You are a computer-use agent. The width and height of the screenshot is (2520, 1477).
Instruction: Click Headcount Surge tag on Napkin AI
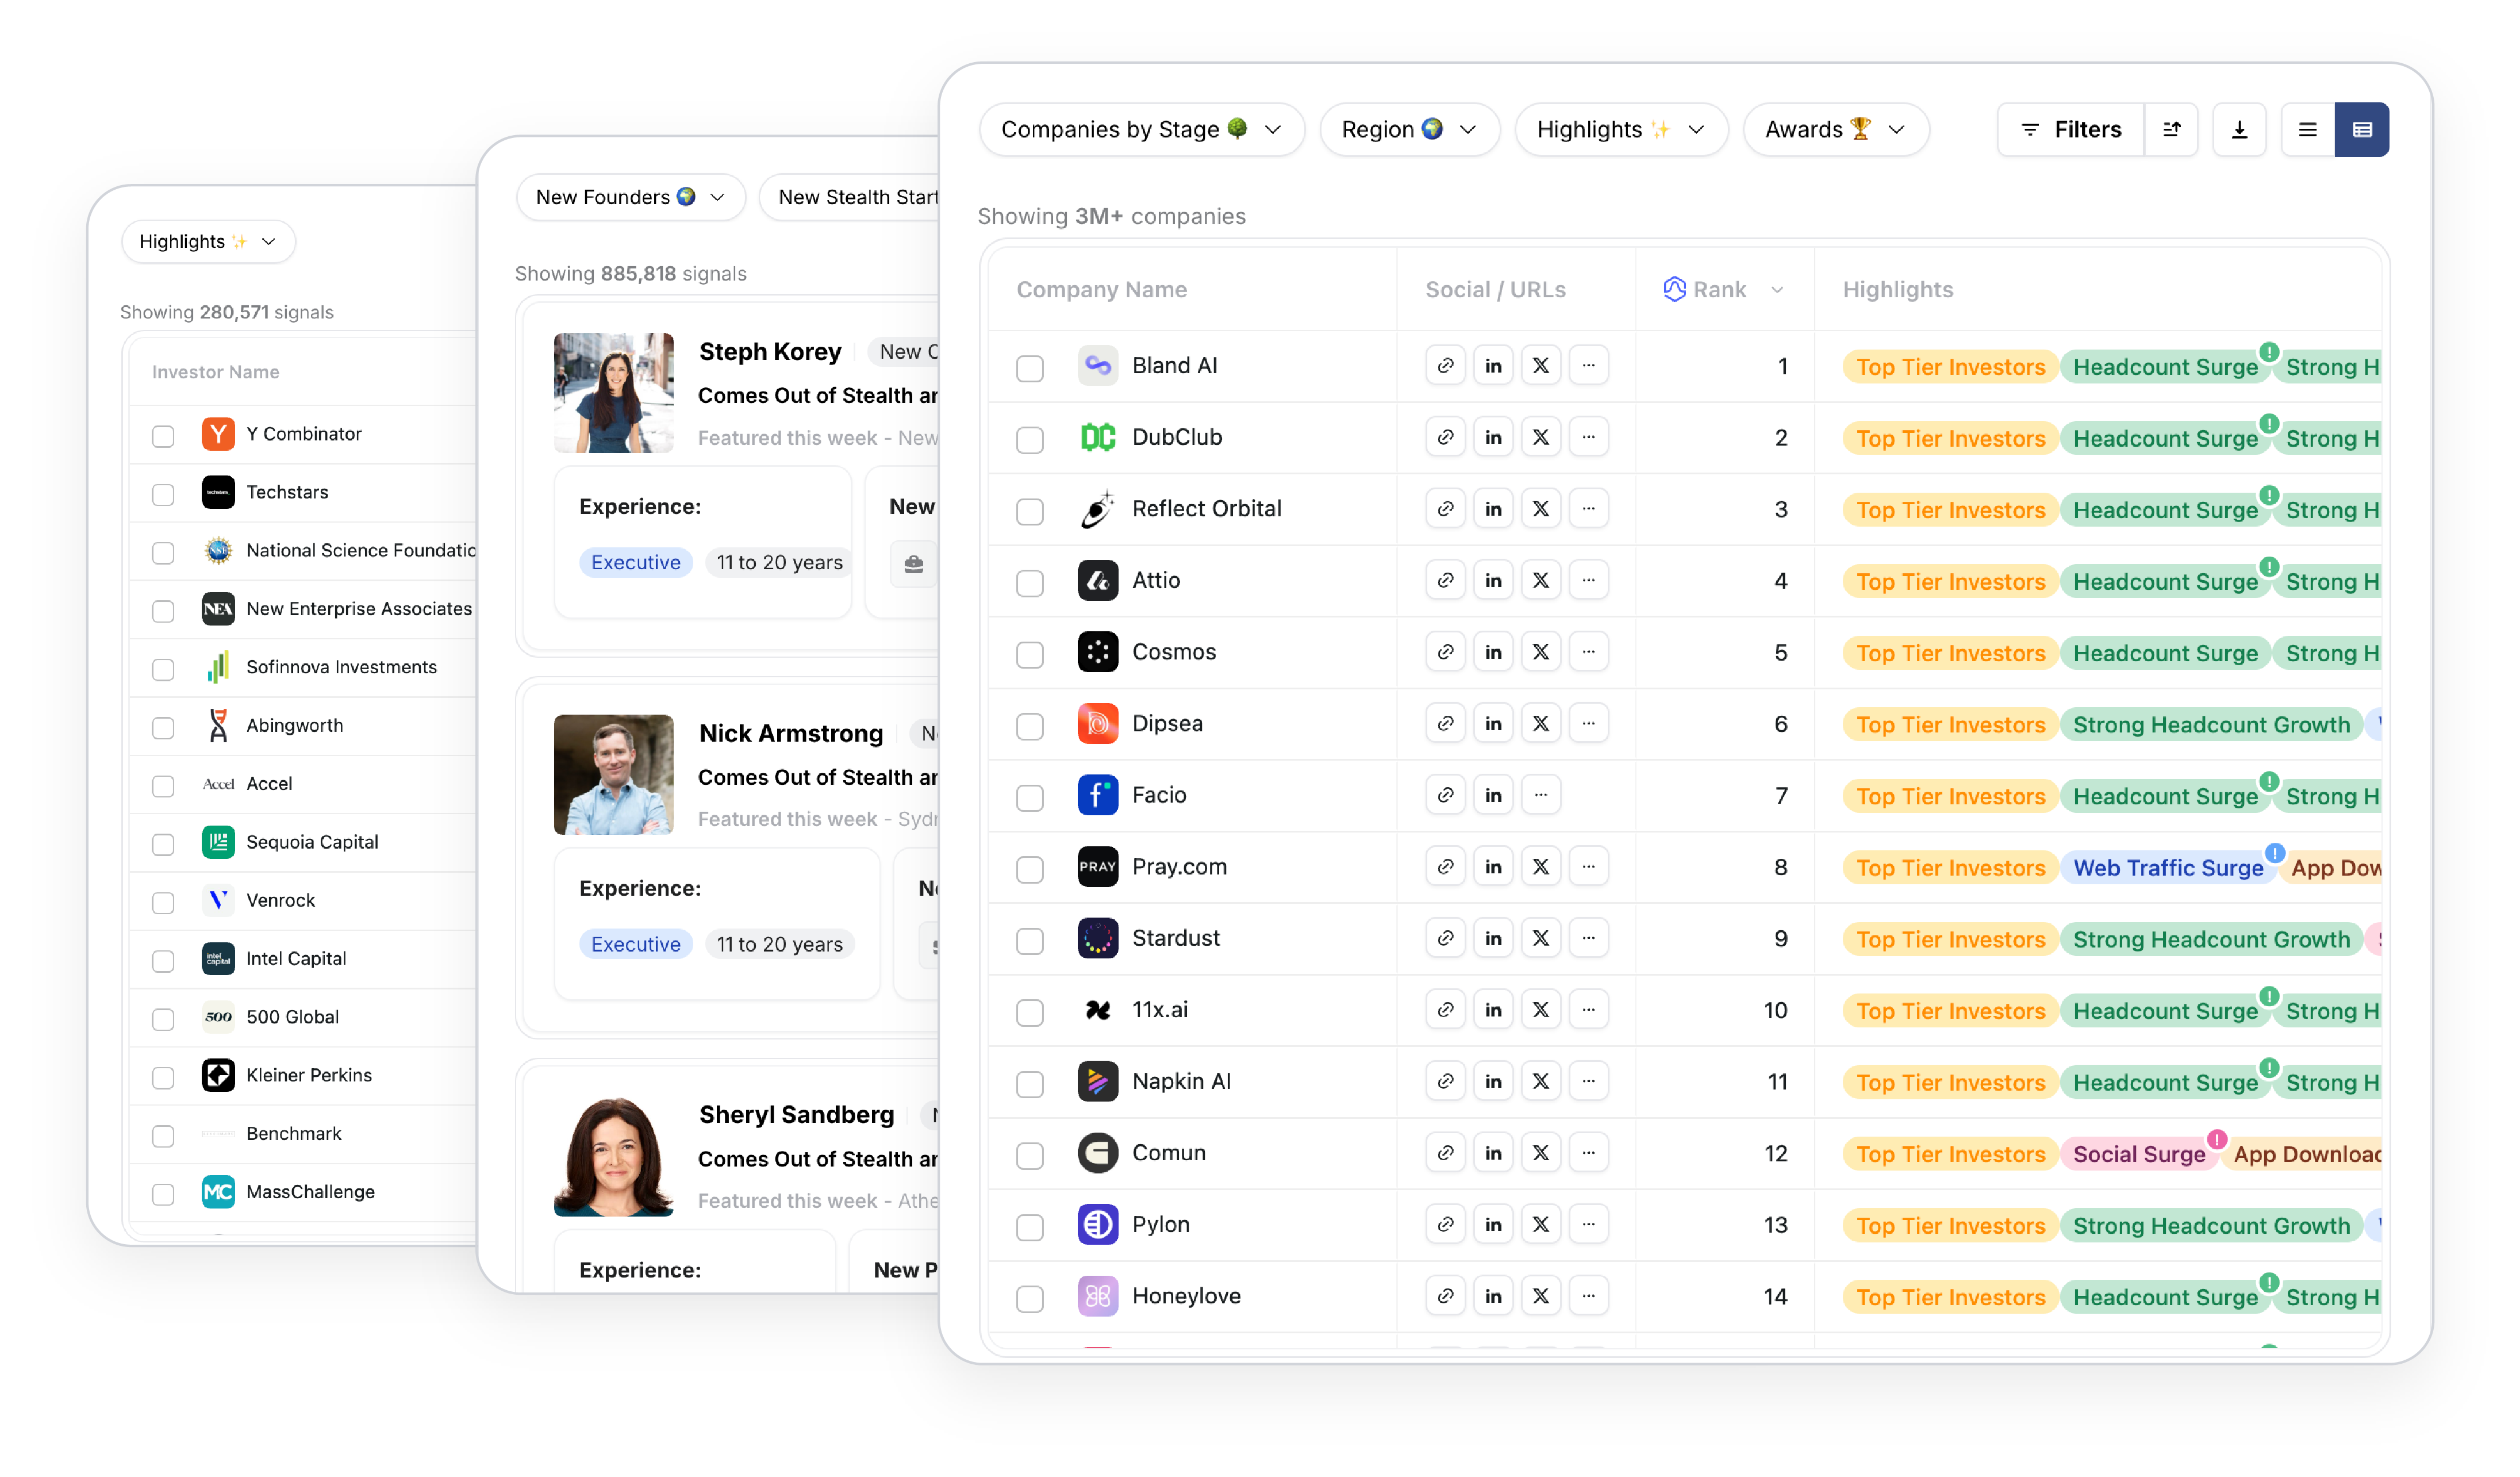[2165, 1083]
